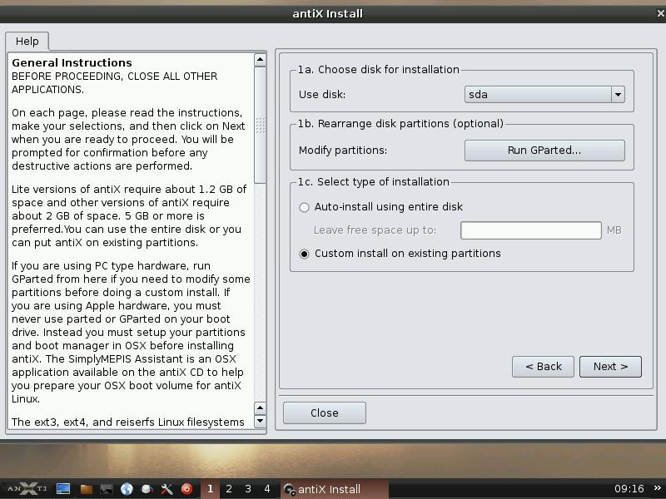Click the white round icon in taskbar
The width and height of the screenshot is (666, 499).
147,489
